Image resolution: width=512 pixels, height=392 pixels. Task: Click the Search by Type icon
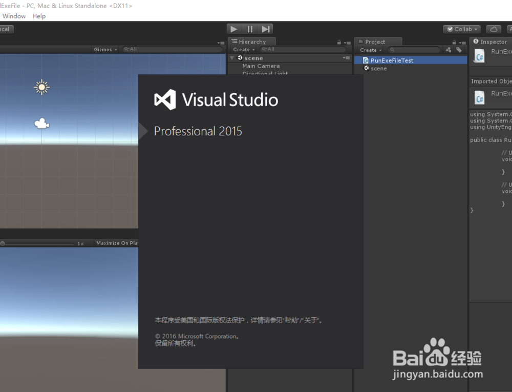pos(449,50)
